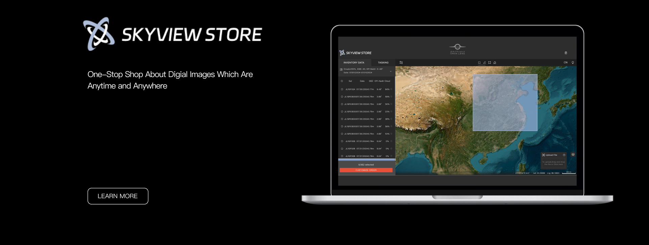Switch to the INVENTORY DATA tab
Screen dimensions: 649x245
coord(354,63)
